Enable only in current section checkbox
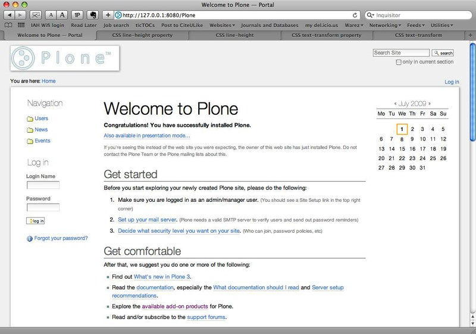Viewport: 476px width, 334px height. click(398, 63)
